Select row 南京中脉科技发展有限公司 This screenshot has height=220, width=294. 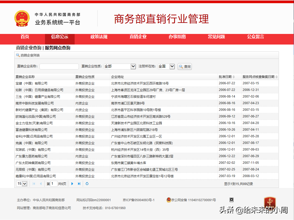pyautogui.click(x=146, y=103)
